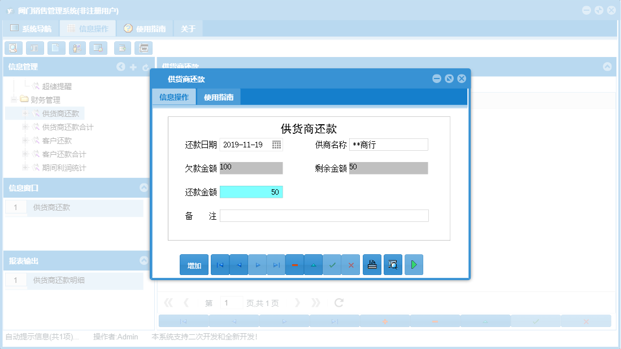Click the 增加 button to add a record
Viewport: 621px width, 349px height.
(x=193, y=264)
